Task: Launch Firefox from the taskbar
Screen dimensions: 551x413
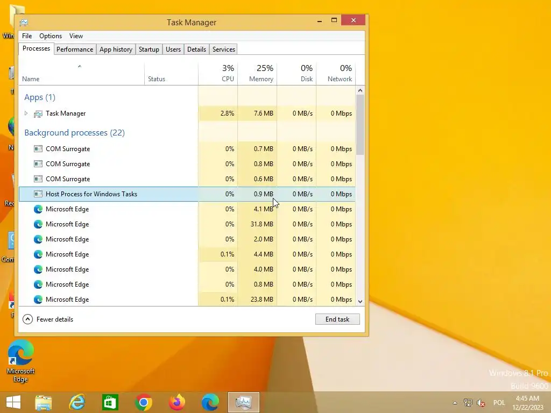Action: coord(176,402)
